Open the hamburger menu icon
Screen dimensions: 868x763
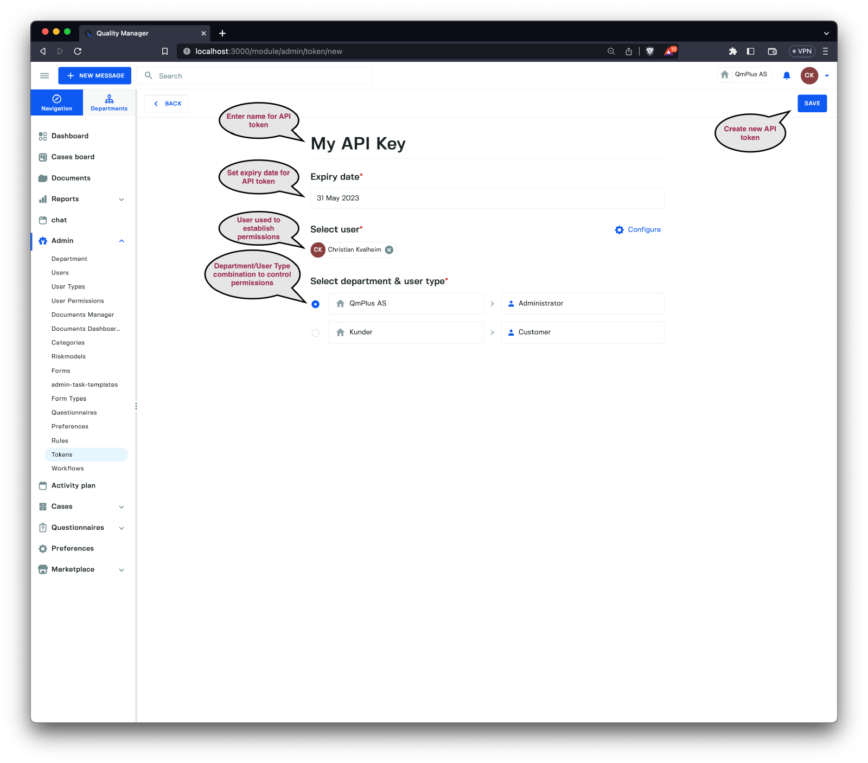pos(44,76)
